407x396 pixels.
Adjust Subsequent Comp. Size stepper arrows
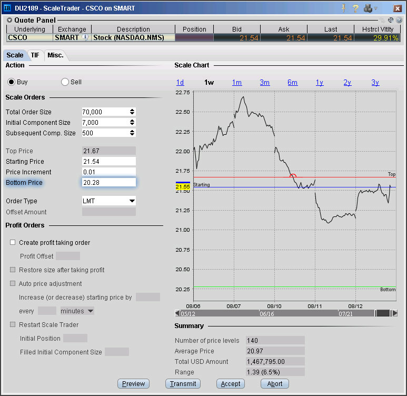point(132,133)
